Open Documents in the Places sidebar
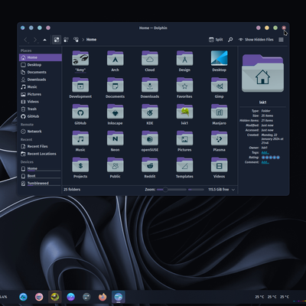 point(41,72)
